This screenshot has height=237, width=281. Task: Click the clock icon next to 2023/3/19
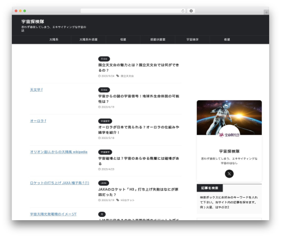click(99, 200)
